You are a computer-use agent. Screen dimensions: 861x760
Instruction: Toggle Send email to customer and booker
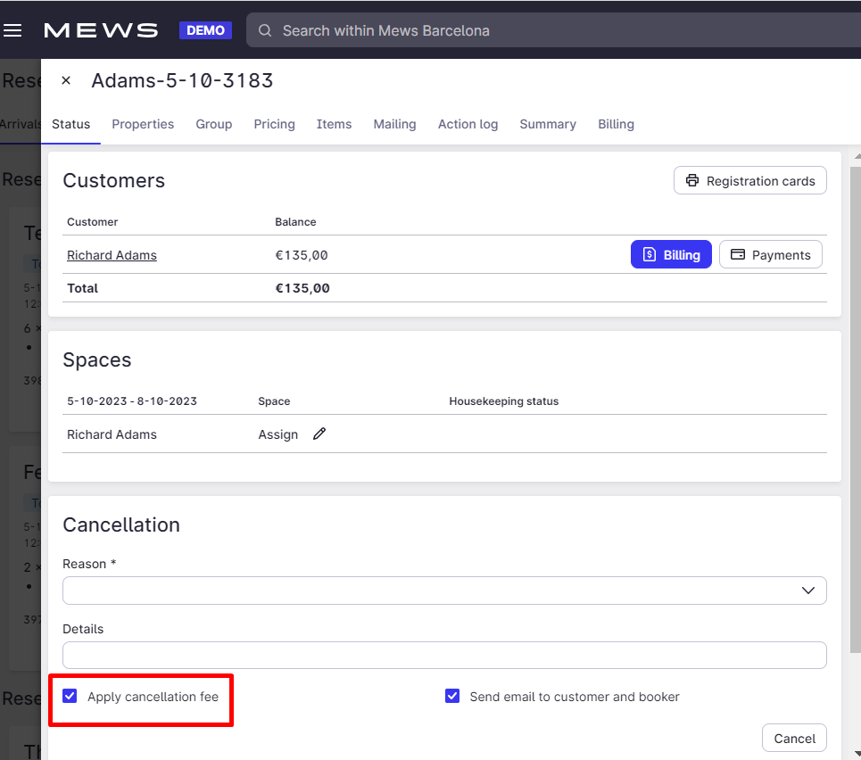pyautogui.click(x=452, y=696)
